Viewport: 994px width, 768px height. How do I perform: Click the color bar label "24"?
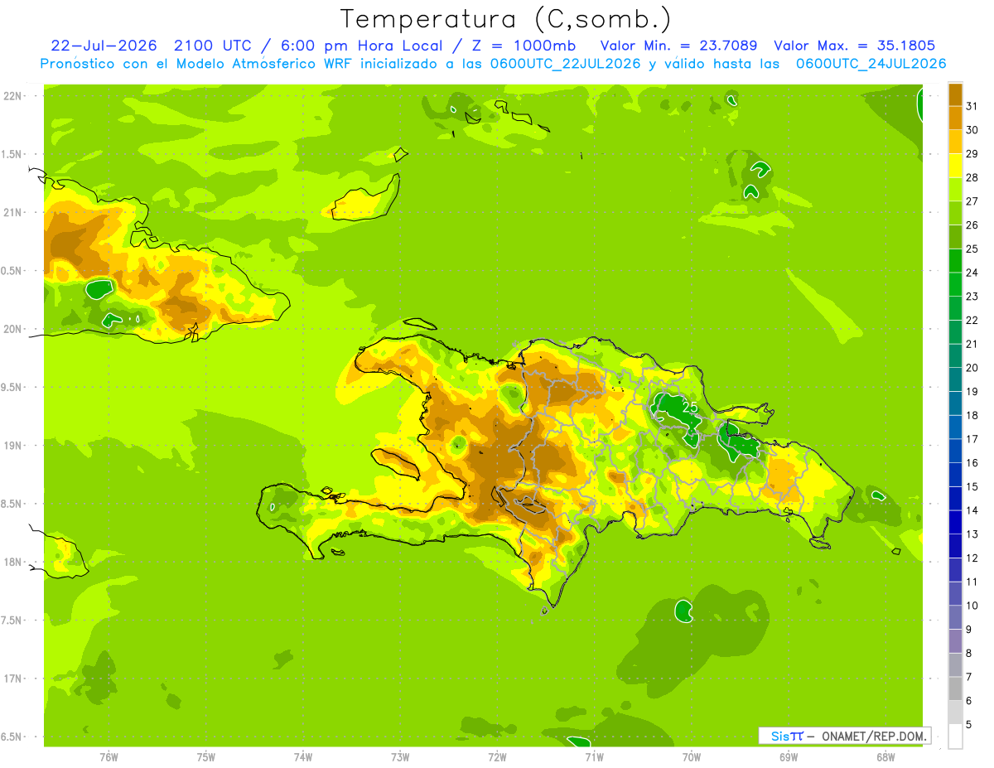tap(972, 273)
